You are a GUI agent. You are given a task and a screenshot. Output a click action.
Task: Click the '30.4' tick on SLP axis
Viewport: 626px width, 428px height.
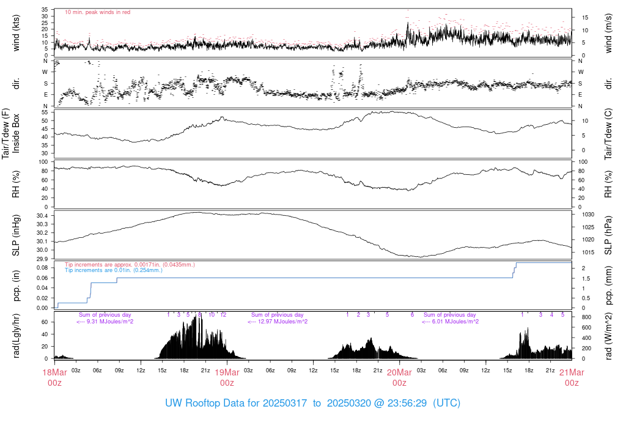(x=42, y=216)
